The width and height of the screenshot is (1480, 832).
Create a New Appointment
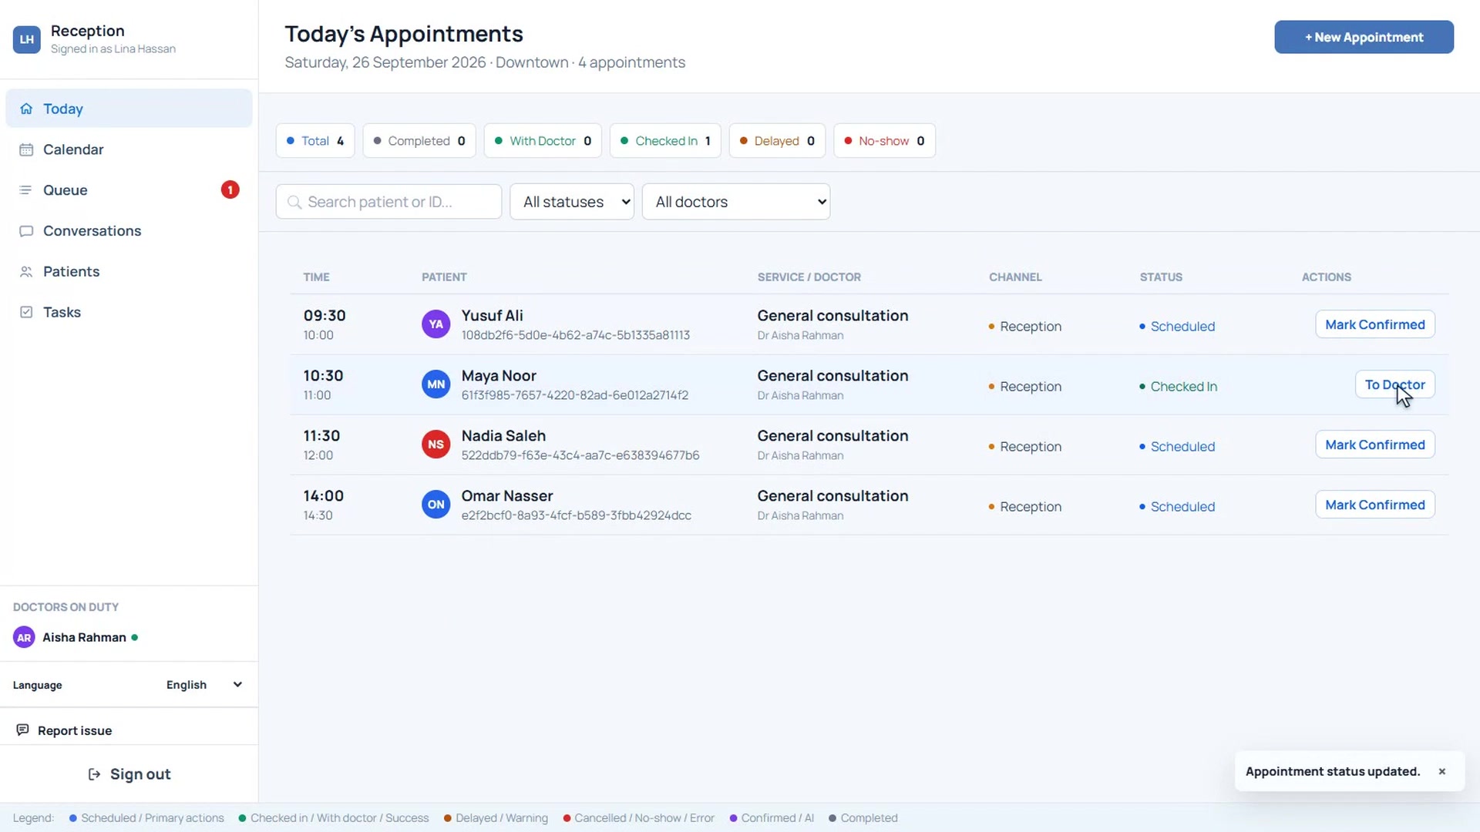point(1364,37)
